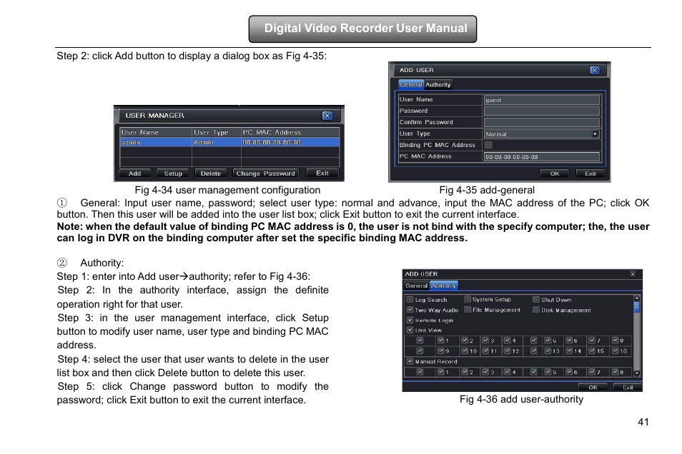This screenshot has width=682, height=454.
Task: Close the USER MANAGER dialog
Action: coord(327,116)
